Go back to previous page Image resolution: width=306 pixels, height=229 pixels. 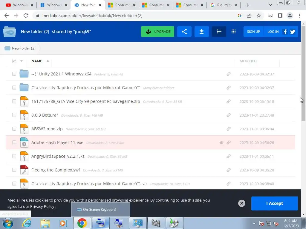click(x=7, y=16)
